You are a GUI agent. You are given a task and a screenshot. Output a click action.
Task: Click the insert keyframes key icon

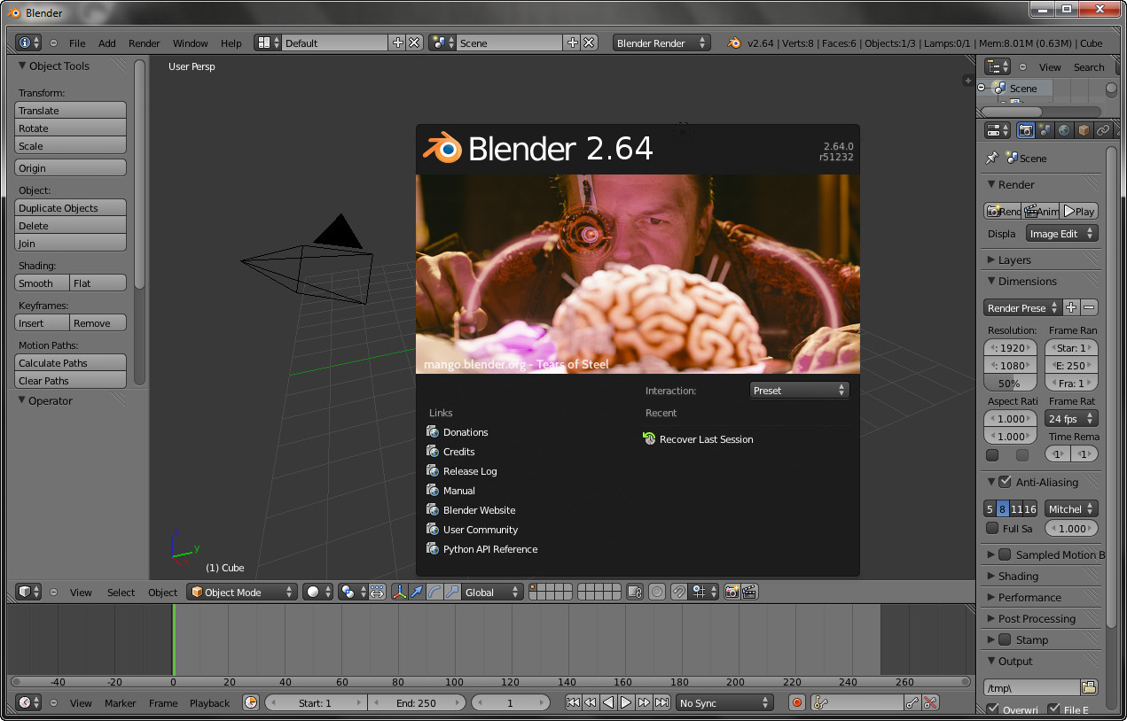[x=912, y=702]
